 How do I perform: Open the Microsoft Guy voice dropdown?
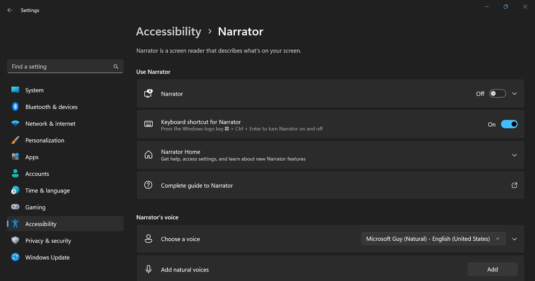click(x=433, y=239)
